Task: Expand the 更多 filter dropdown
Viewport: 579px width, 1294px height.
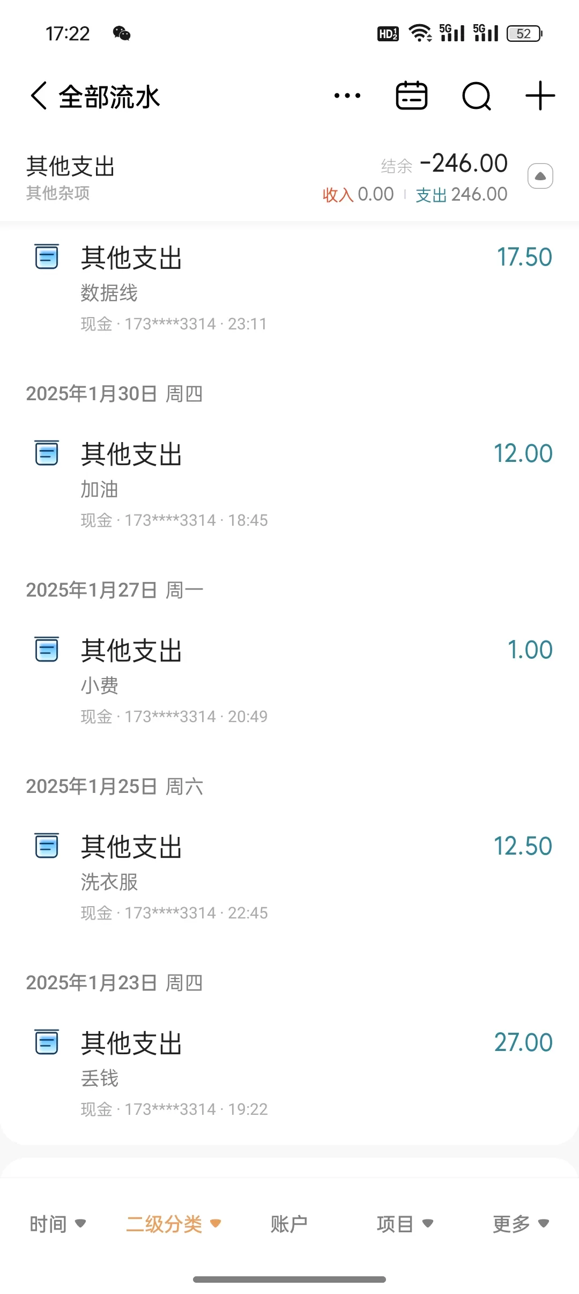Action: [521, 1224]
